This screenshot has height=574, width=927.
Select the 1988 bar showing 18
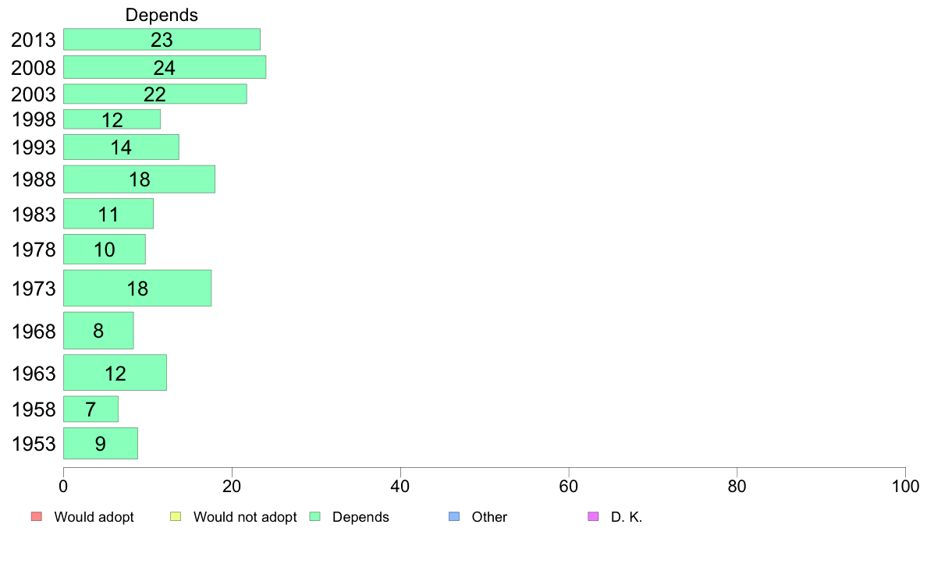pos(139,179)
